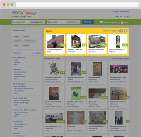Click the Meins profile person icon
This screenshot has height=137, width=141.
122,22
